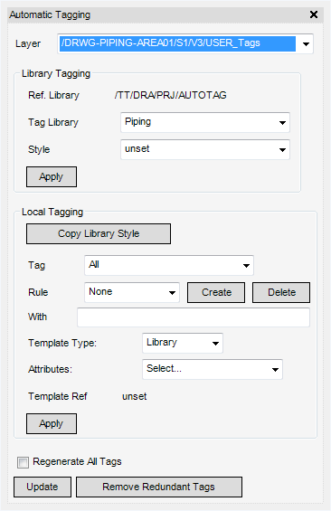Close the Automatic Tagging dialog

(314, 14)
